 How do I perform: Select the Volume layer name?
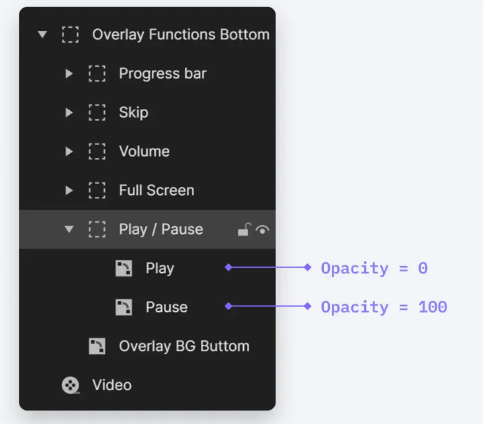tap(144, 151)
